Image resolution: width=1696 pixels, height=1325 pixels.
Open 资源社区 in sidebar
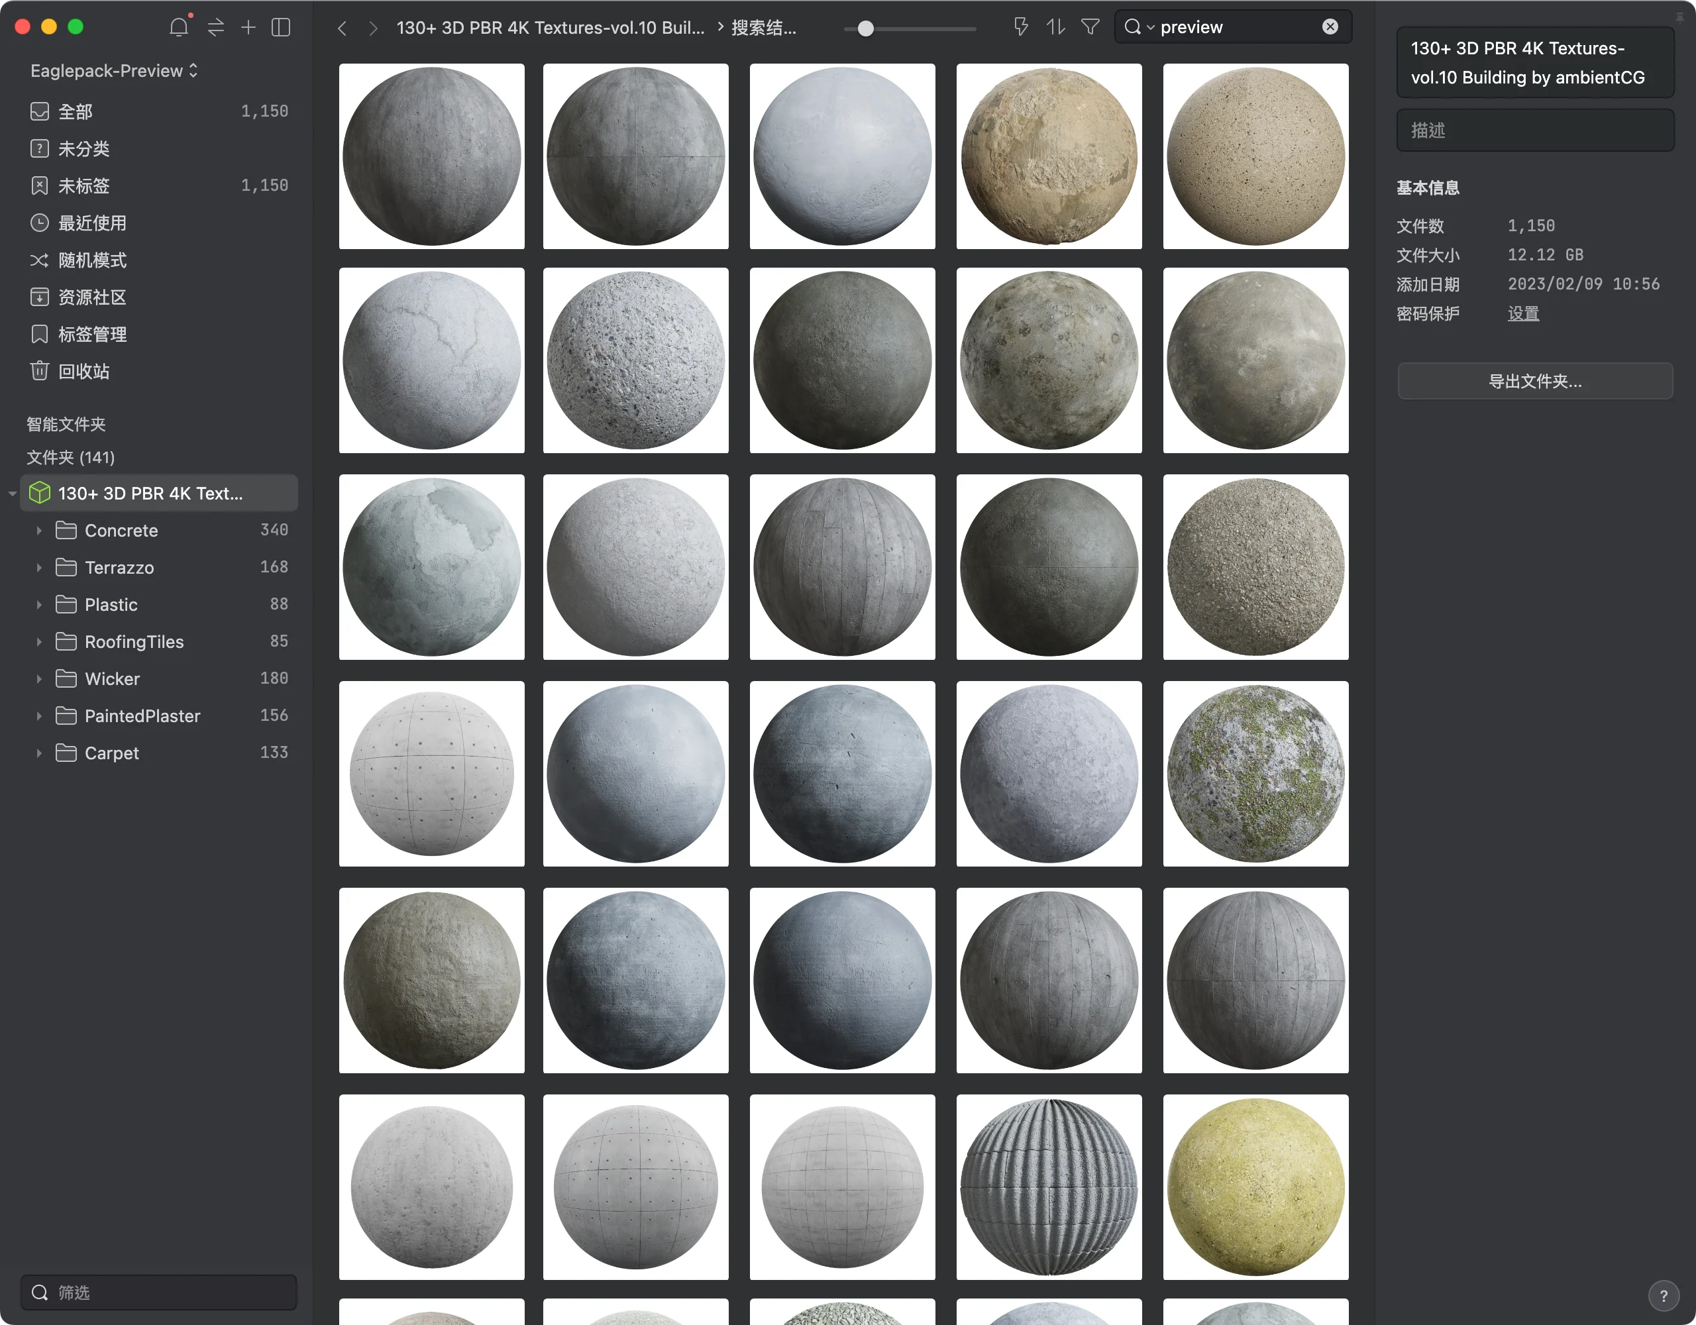click(x=159, y=297)
